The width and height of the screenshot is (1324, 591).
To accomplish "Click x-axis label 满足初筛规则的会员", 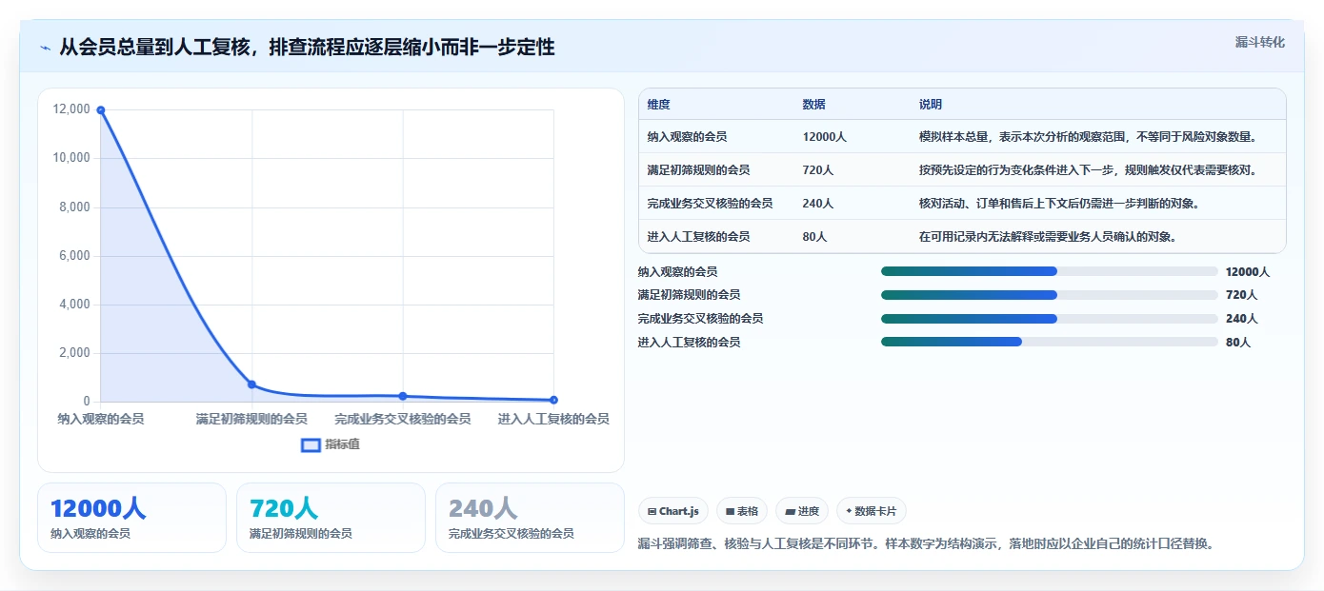I will 251,419.
